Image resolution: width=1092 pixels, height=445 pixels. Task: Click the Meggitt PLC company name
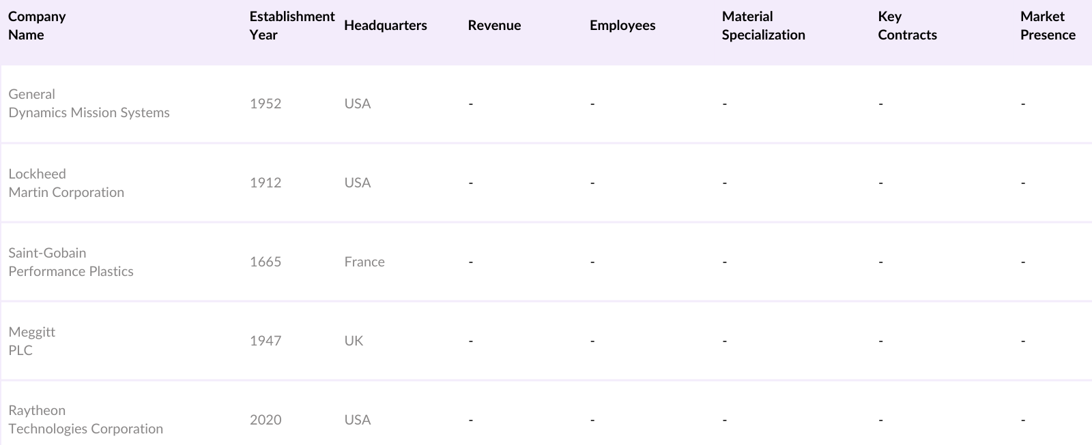click(31, 341)
